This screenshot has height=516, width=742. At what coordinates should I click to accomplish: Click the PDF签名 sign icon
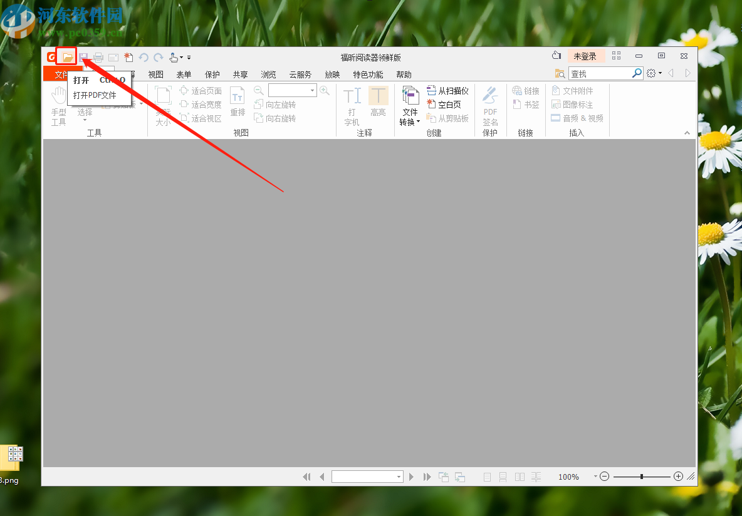490,106
